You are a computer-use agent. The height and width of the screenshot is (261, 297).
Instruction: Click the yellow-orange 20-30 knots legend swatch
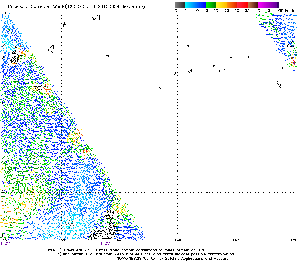pos(227,5)
